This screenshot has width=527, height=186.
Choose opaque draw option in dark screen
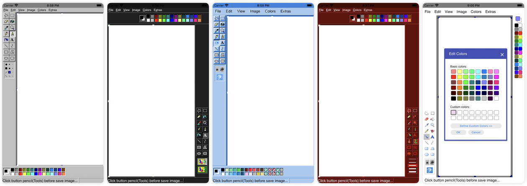point(202,161)
